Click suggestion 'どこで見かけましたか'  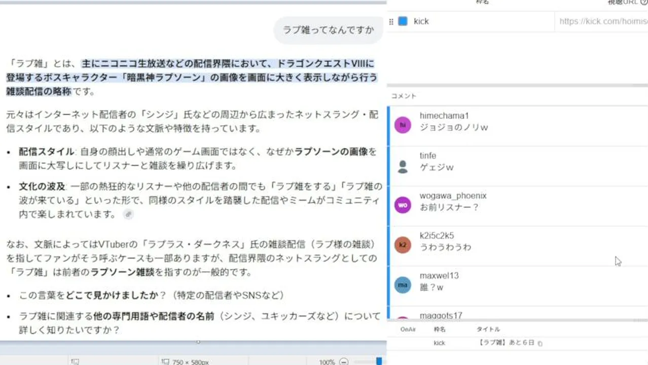coord(112,295)
